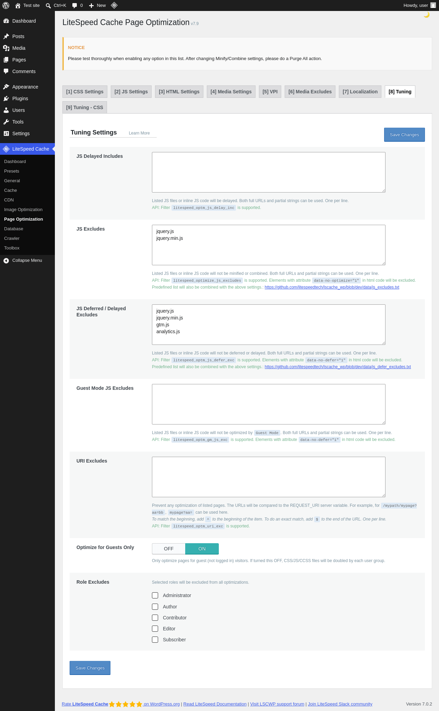Turn OFF Optimize for Guests Only
Image resolution: width=439 pixels, height=711 pixels.
click(x=169, y=549)
